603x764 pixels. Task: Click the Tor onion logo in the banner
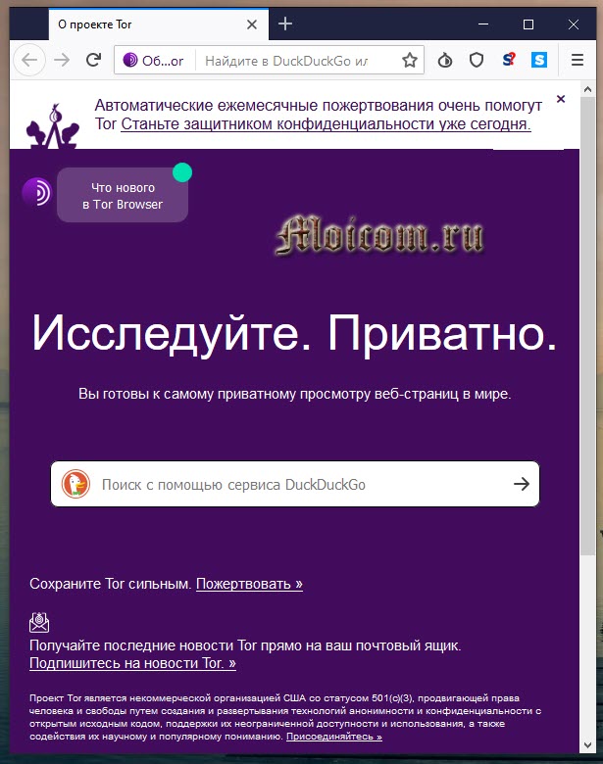tap(53, 125)
